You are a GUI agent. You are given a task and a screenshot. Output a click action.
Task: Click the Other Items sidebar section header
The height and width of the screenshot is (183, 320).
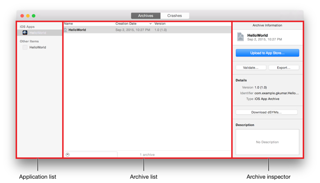(x=29, y=41)
